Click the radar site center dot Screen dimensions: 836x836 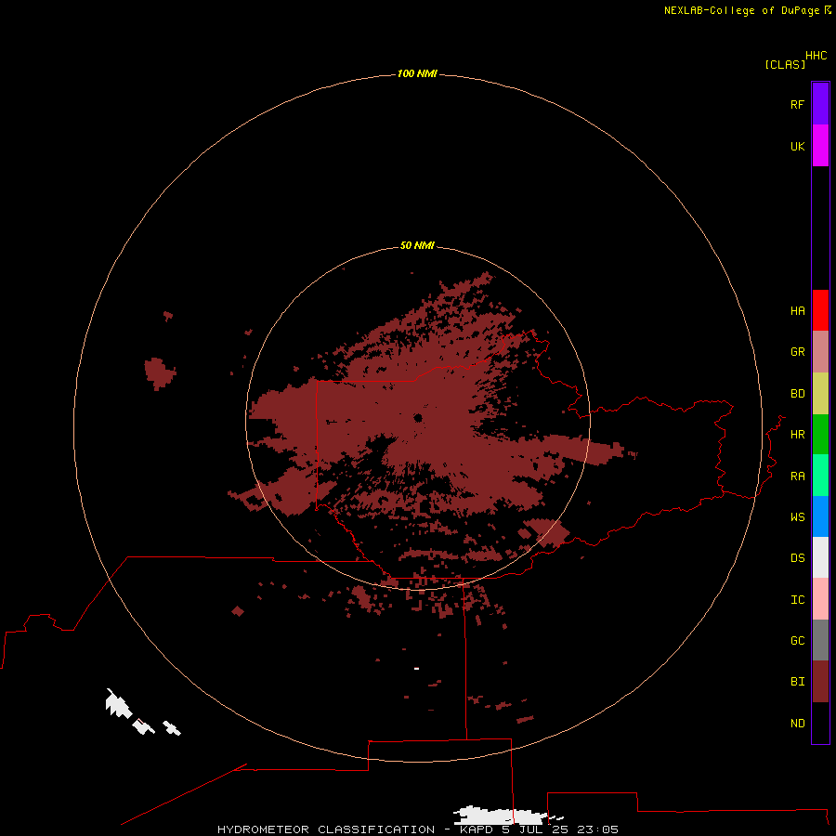[x=418, y=418]
